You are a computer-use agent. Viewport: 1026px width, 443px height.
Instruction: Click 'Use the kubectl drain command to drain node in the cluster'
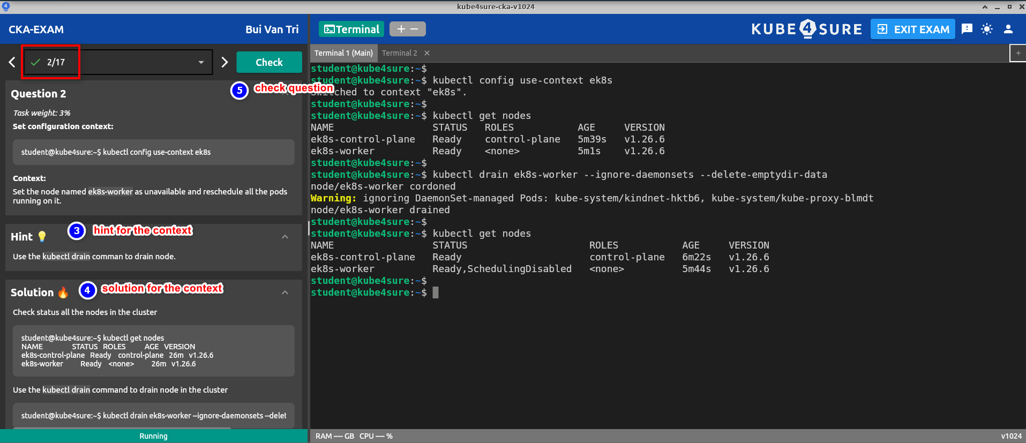(121, 390)
